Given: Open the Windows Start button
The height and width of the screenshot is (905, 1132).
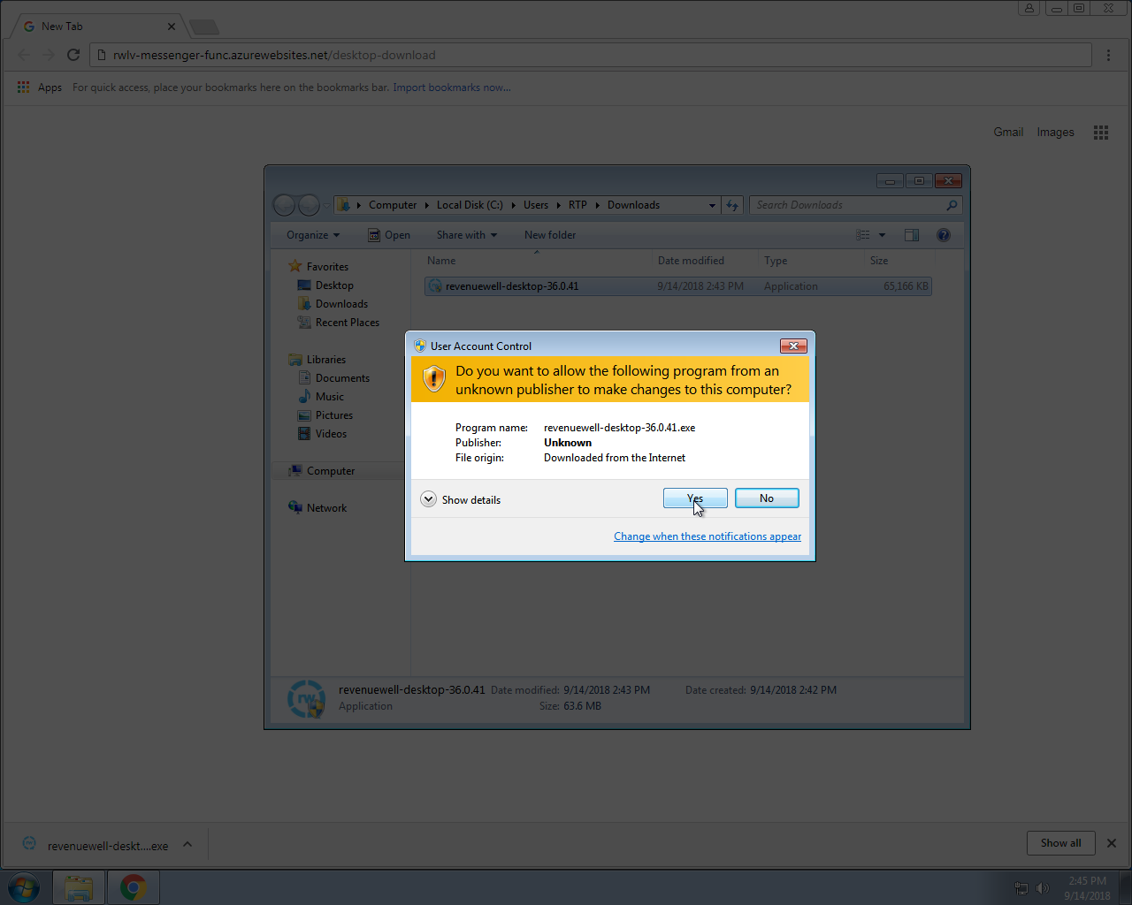Looking at the screenshot, I should click(x=25, y=887).
